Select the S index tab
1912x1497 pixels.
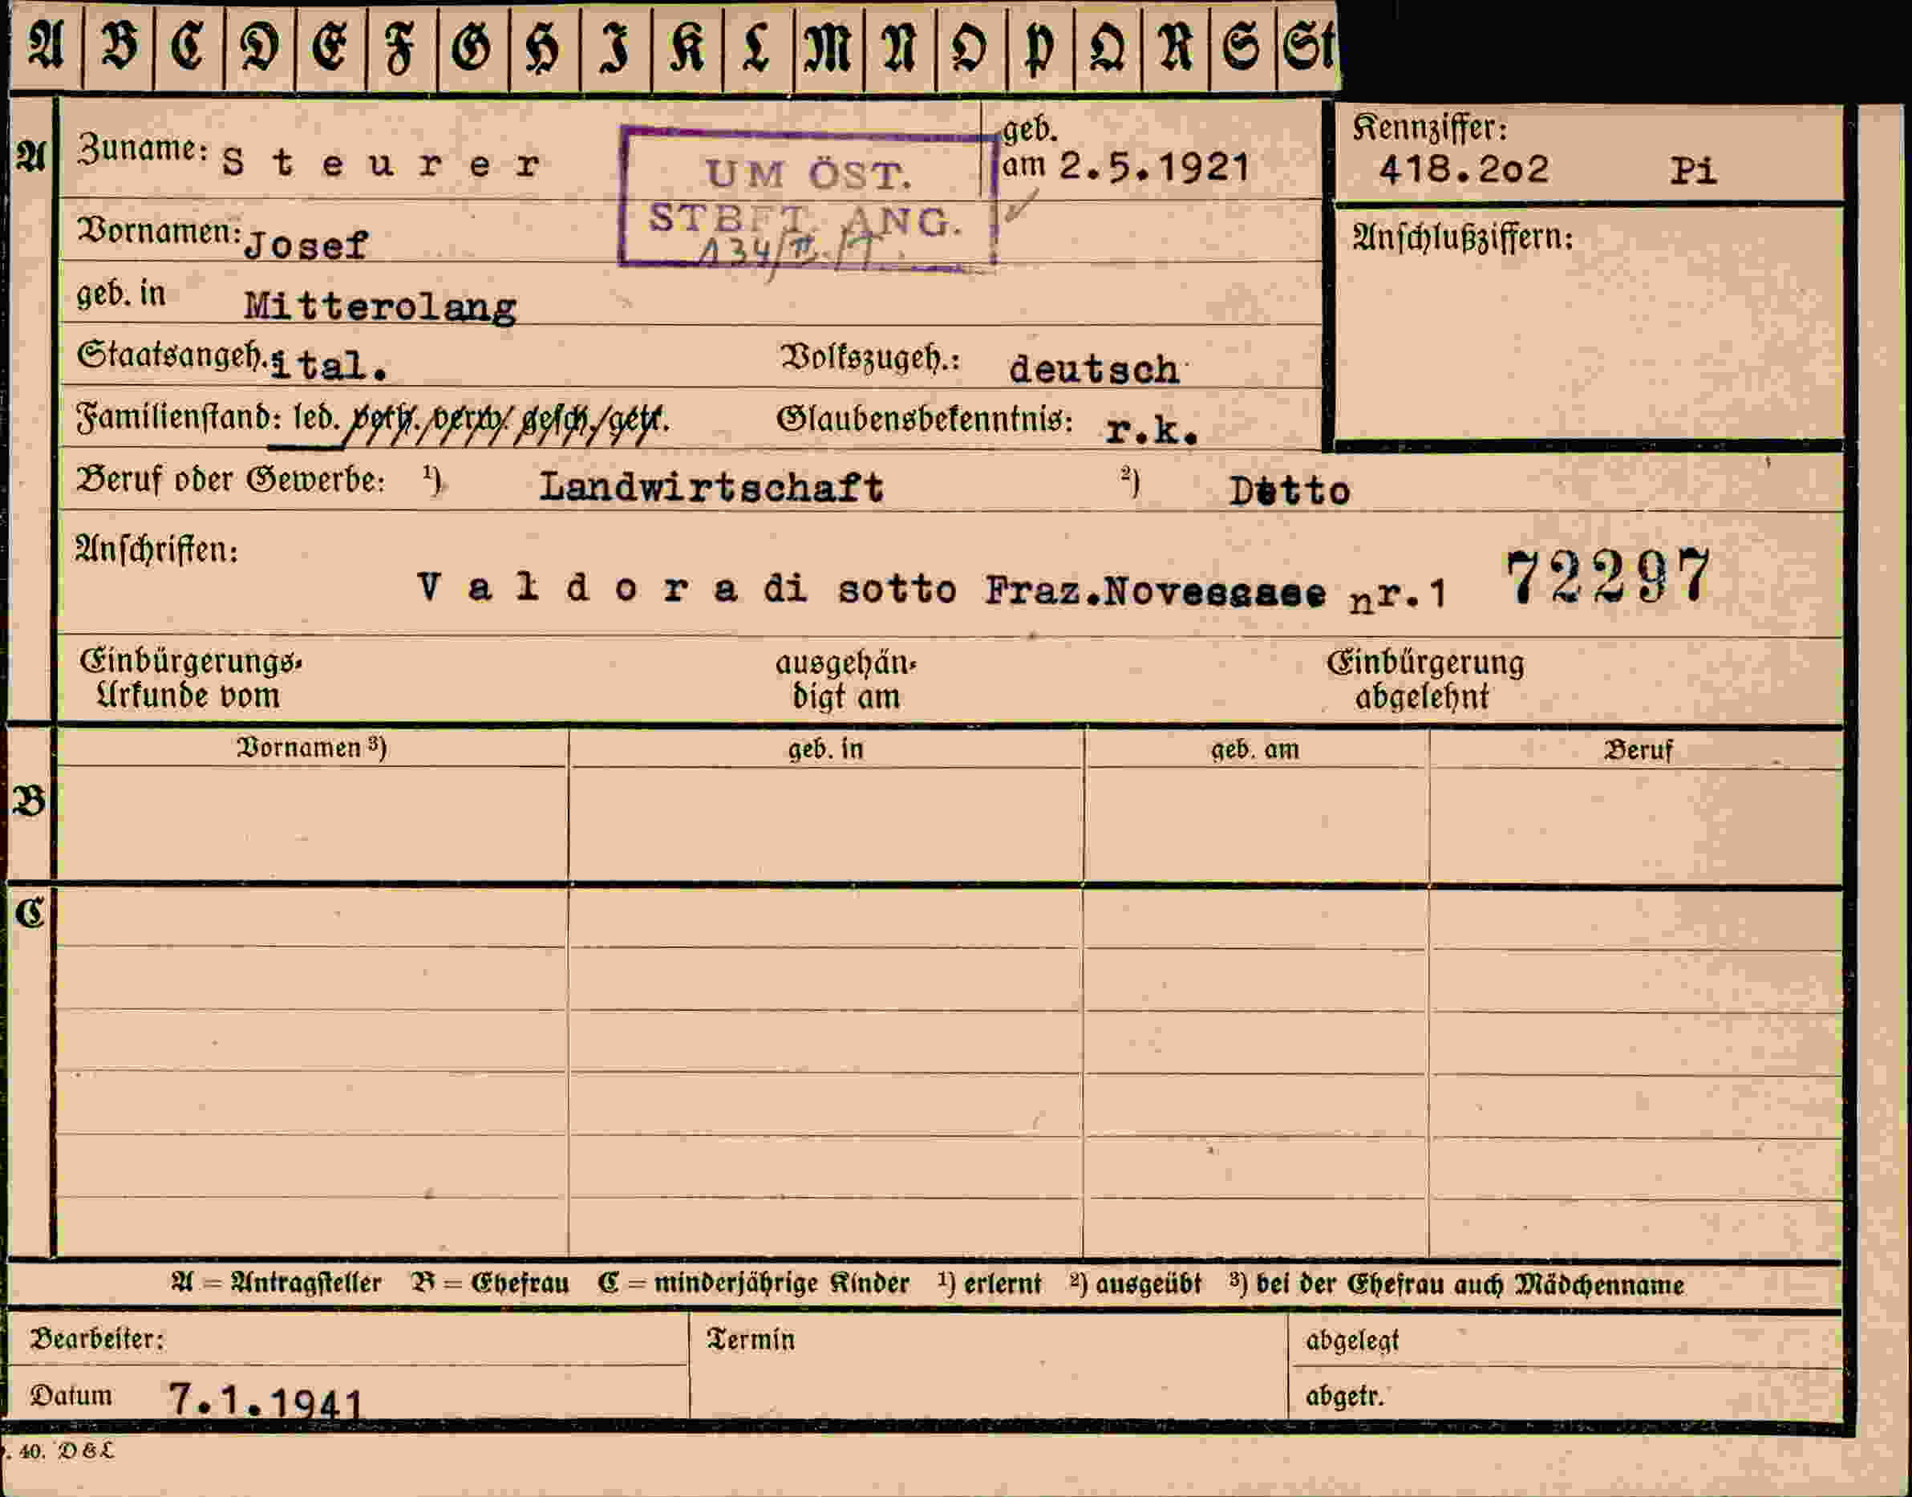coord(1242,47)
